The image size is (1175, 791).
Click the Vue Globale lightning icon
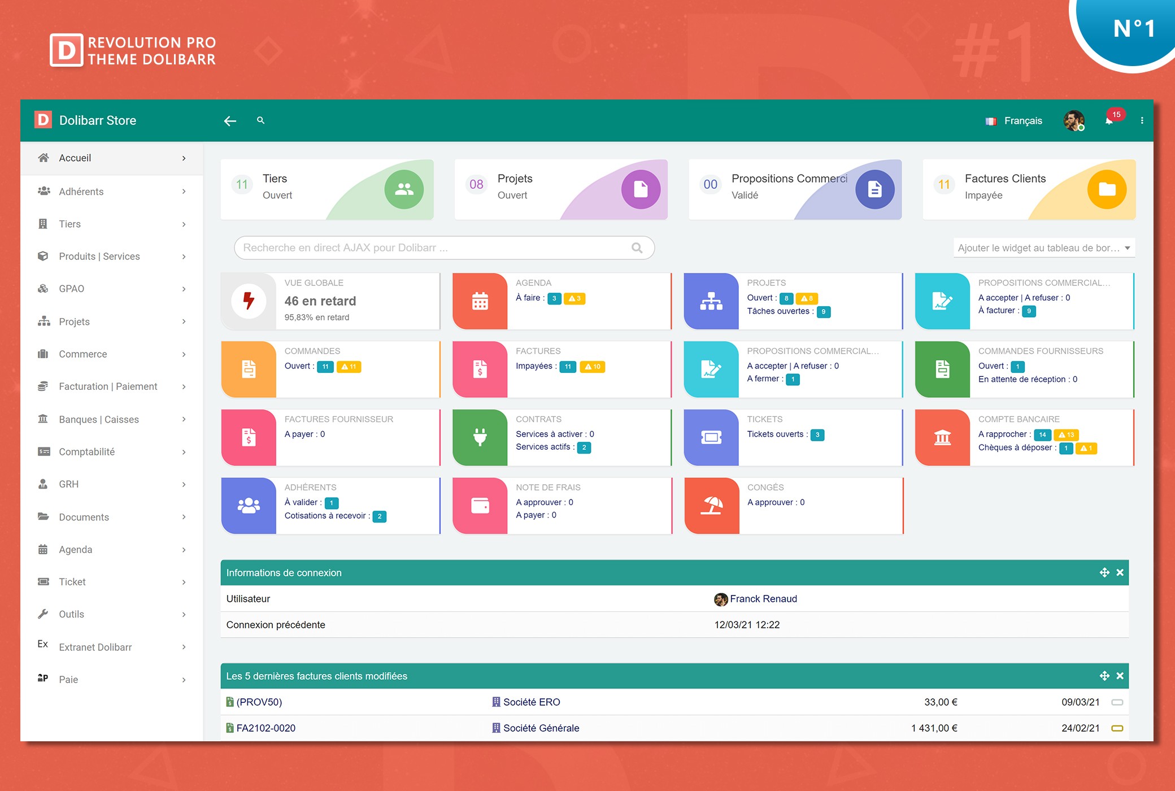click(249, 301)
